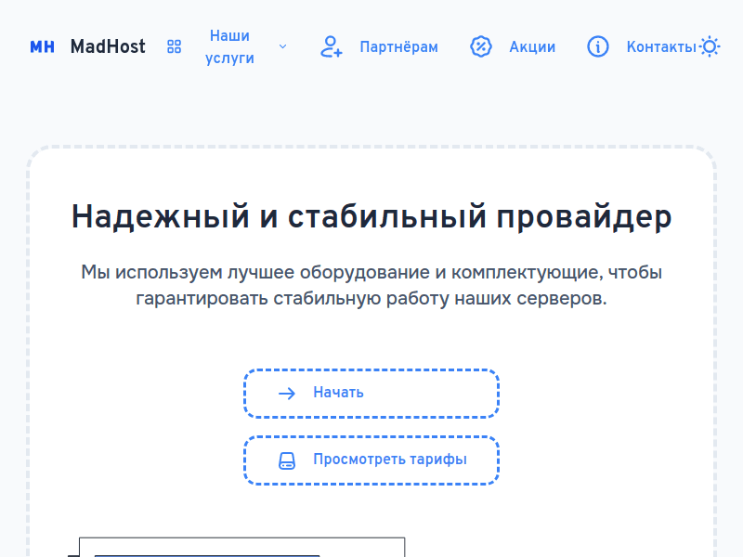Click the person-add icon next to Партнёрам
743x557 pixels.
pos(331,47)
